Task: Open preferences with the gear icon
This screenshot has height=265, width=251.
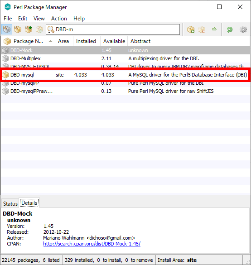Action: (243, 29)
